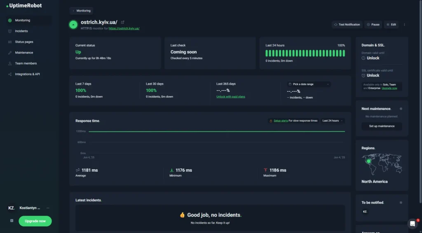
Task: Click the Upgrade now link in SSL panel
Action: [389, 88]
